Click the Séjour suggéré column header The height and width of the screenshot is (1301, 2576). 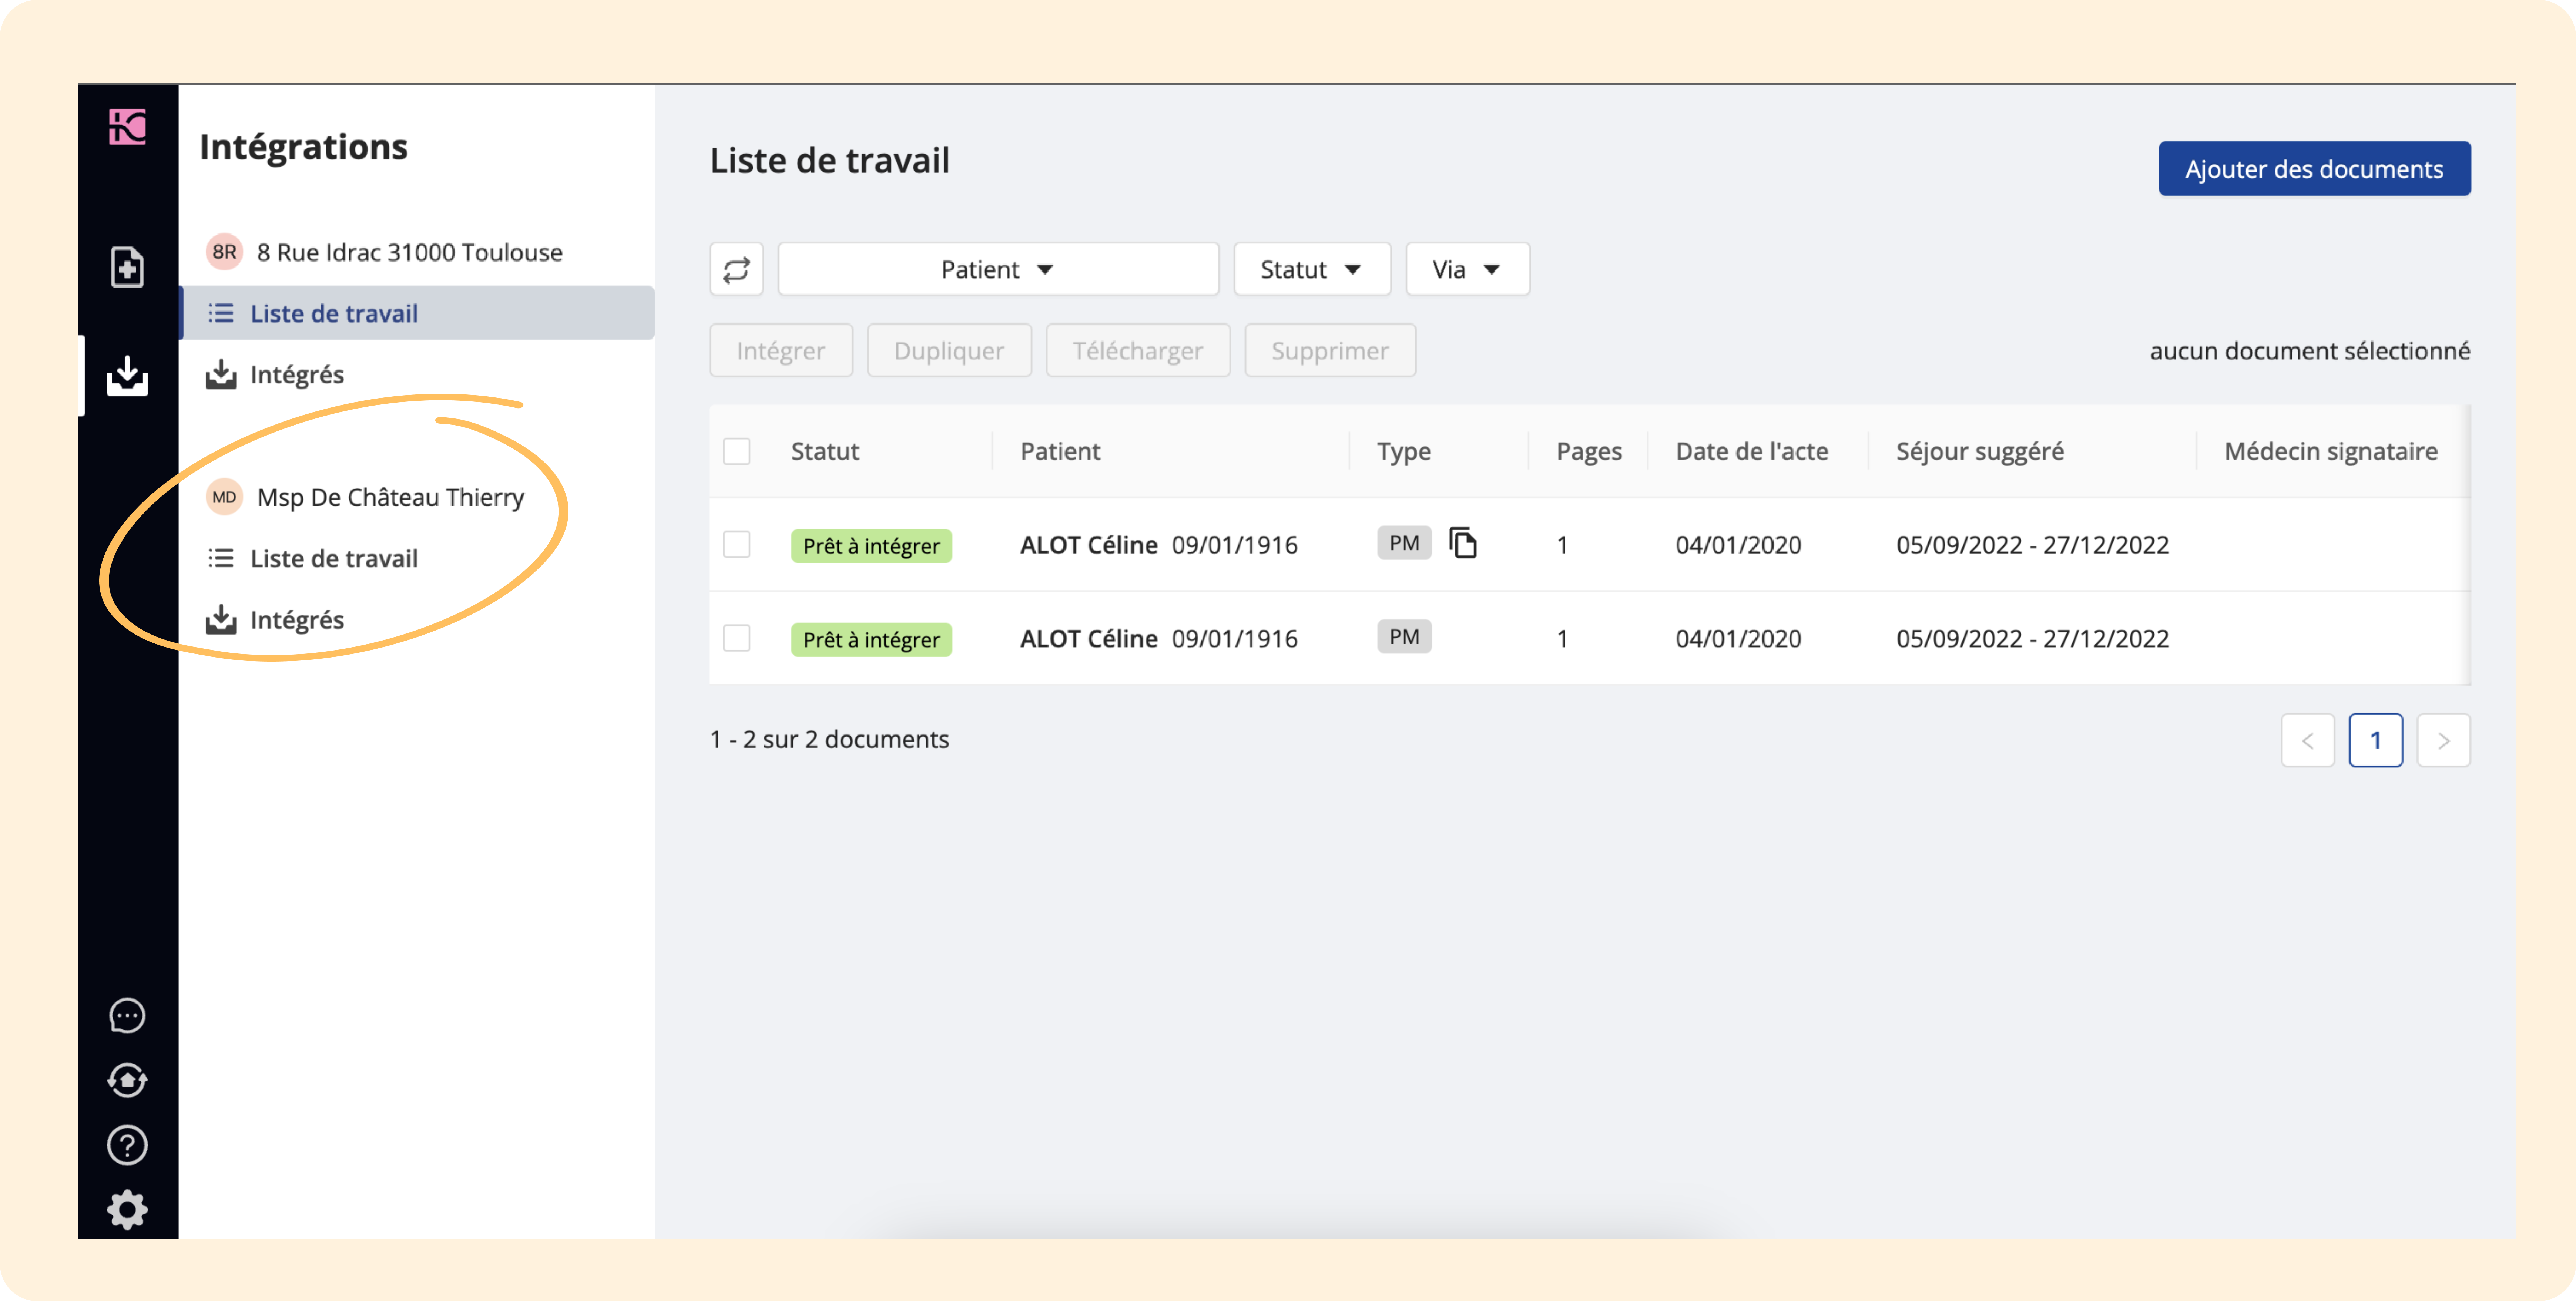[1980, 452]
